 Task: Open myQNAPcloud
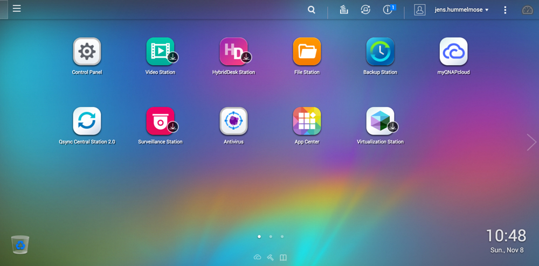point(453,52)
